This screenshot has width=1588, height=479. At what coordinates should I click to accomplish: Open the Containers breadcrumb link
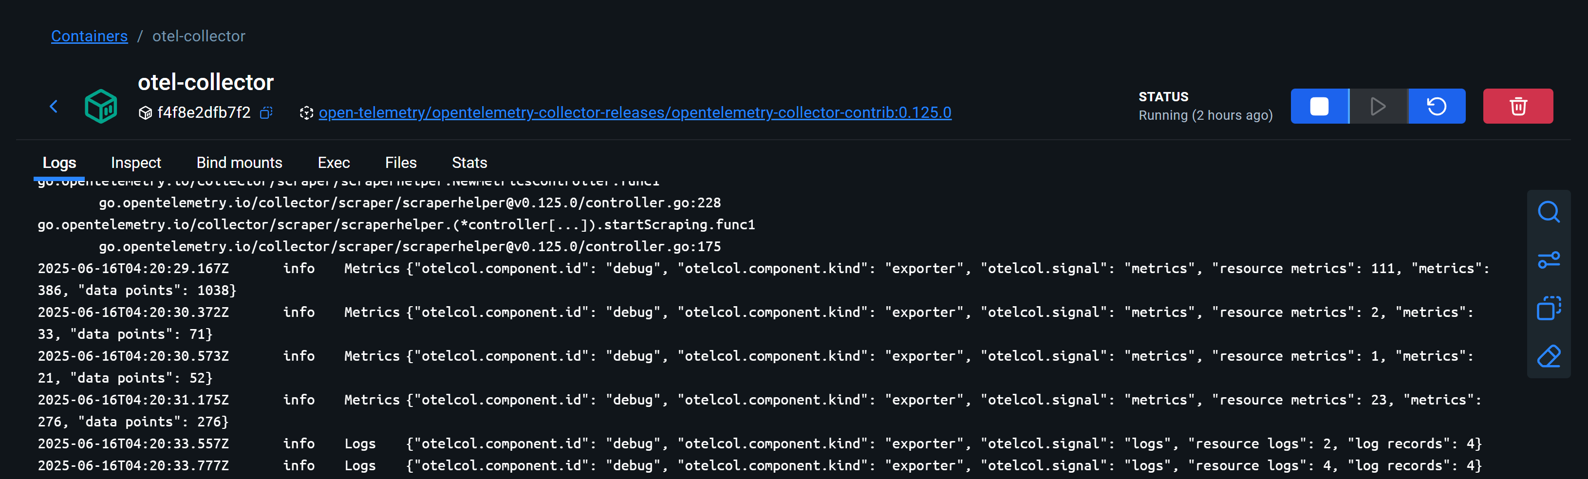click(90, 37)
